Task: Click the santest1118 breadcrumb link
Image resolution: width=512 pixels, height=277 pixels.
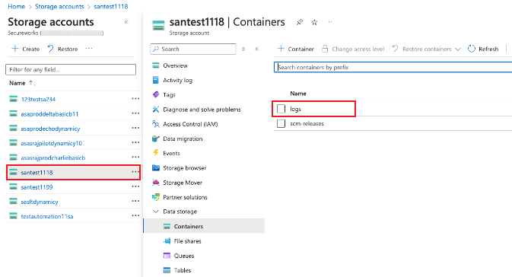Action: click(x=111, y=7)
